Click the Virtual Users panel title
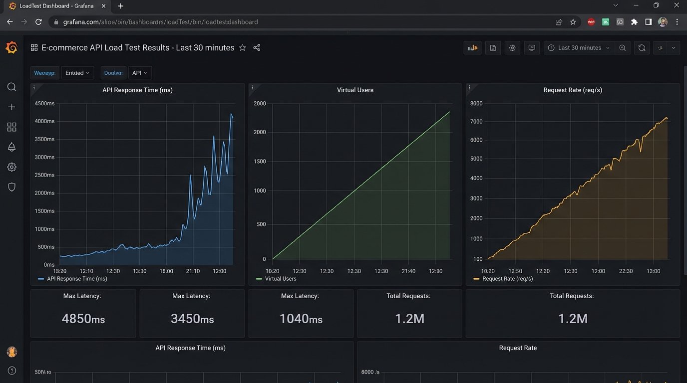 [x=355, y=90]
